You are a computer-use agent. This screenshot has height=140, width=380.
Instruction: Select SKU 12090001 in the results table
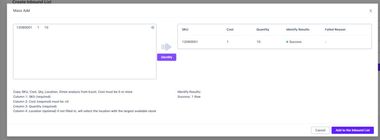pos(190,42)
